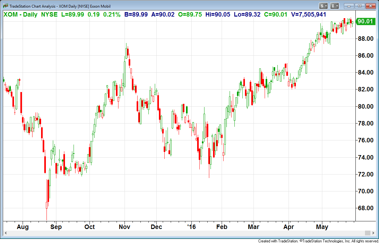The height and width of the screenshot is (243, 379).
Task: Click the 80.00 price axis label
Action: coord(365,106)
